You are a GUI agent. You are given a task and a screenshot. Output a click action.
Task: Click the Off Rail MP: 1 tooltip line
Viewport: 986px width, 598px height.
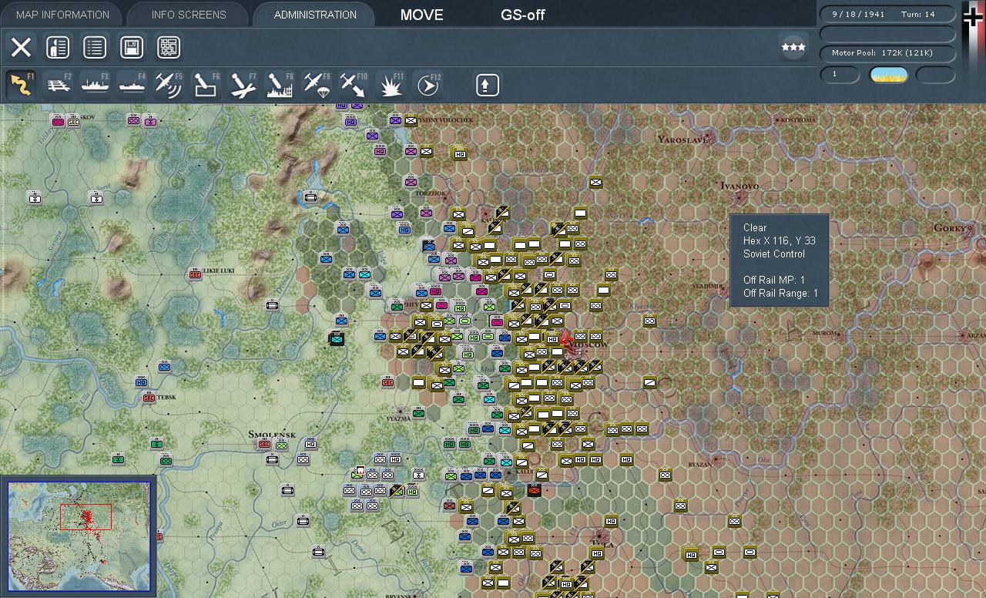(774, 280)
